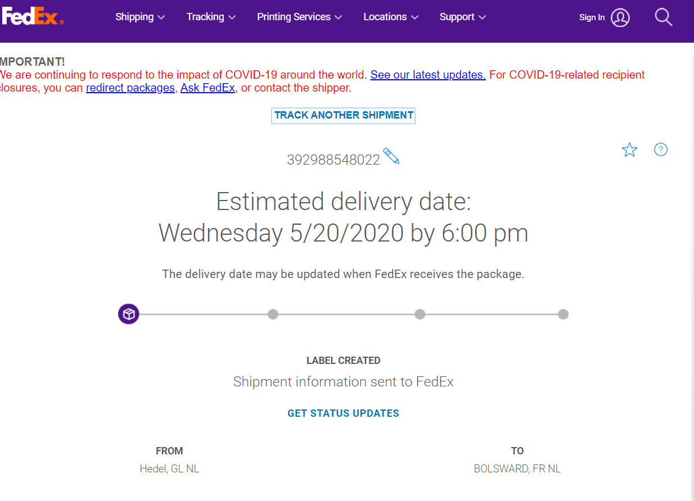Viewport: 694px width, 501px height.
Task: Click the FedEx logo
Action: (x=33, y=17)
